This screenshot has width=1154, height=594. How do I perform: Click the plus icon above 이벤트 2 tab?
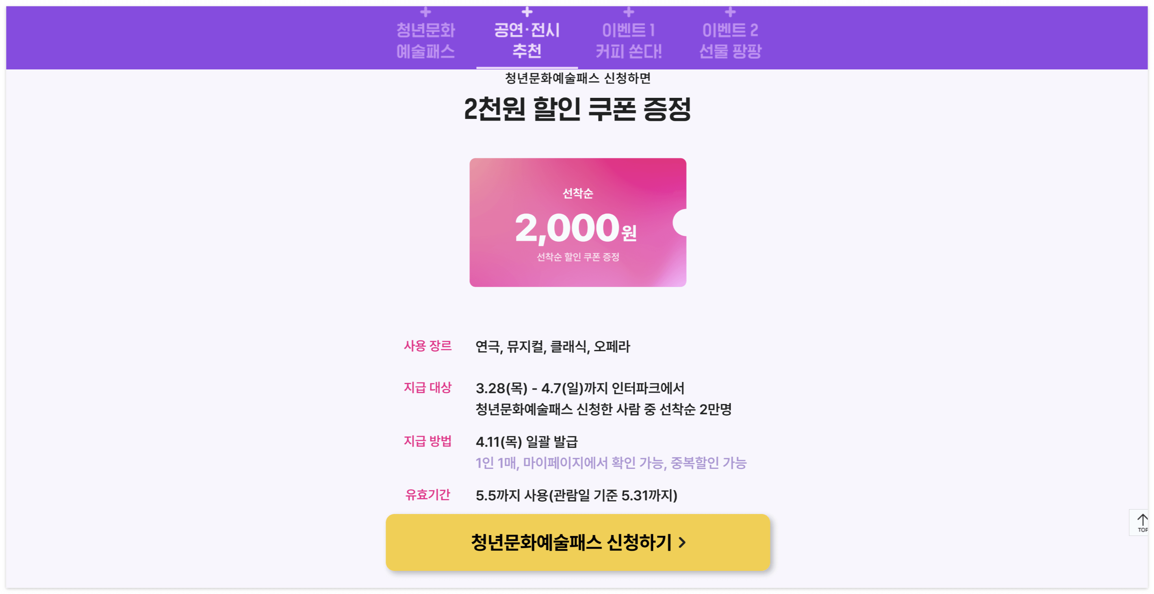(x=730, y=12)
